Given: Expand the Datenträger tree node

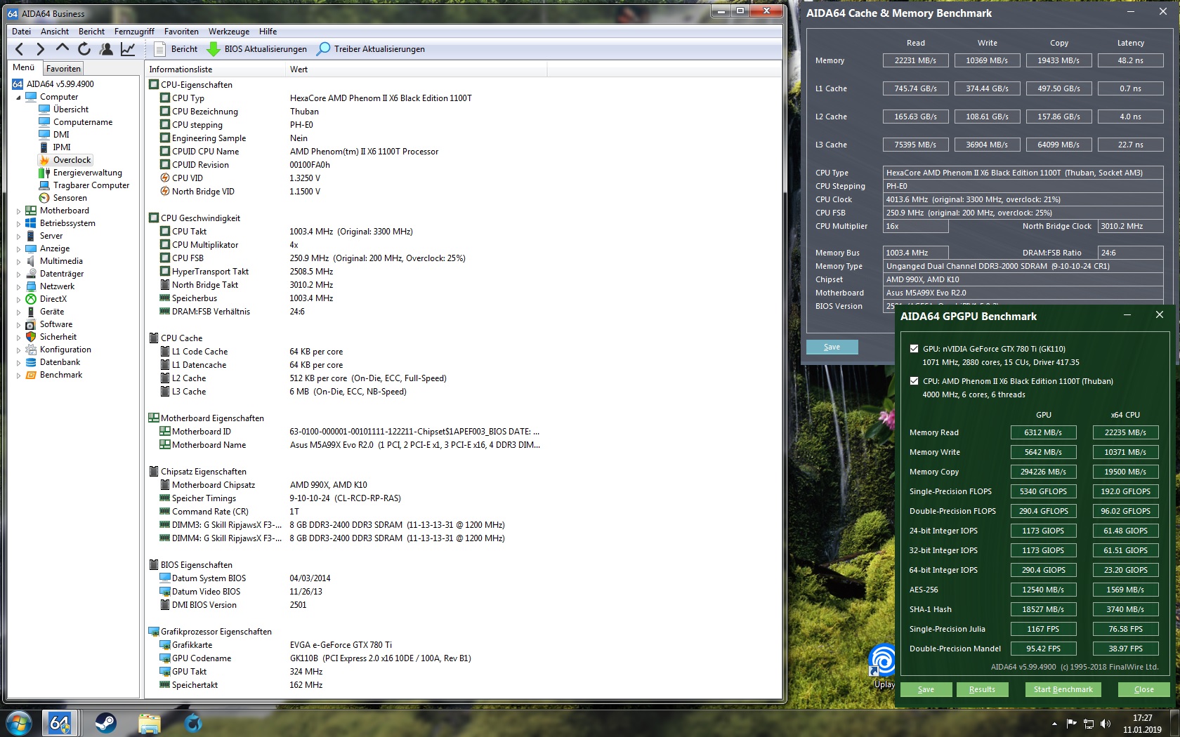Looking at the screenshot, I should point(18,274).
